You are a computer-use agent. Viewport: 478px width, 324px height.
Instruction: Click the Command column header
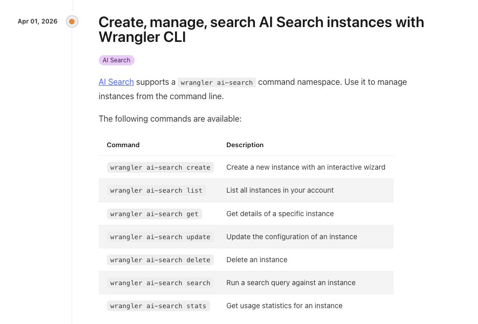123,145
